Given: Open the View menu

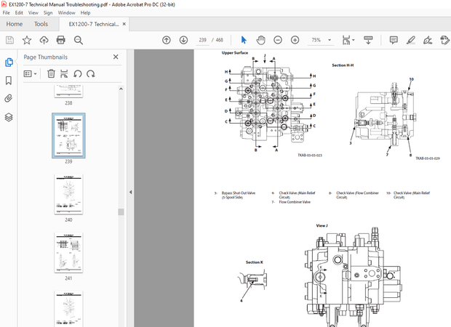Looking at the screenshot, I should tap(33, 12).
